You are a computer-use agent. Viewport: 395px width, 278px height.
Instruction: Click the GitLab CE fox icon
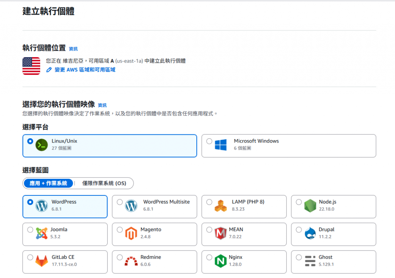coord(42,261)
